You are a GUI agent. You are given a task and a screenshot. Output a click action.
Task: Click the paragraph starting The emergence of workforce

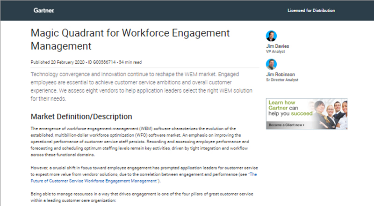tap(140, 142)
